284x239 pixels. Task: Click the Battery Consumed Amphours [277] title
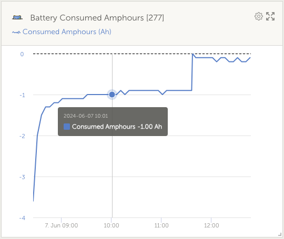(x=97, y=18)
